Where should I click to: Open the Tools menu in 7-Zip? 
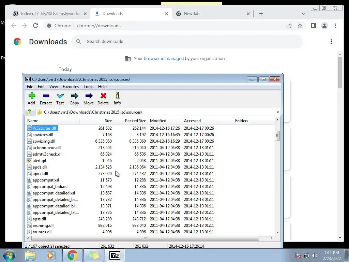click(88, 87)
